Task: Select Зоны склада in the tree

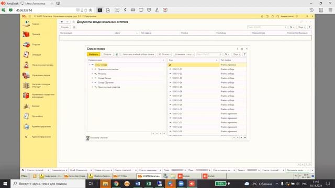Action: (101, 65)
